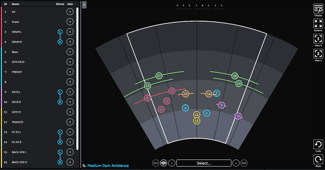
Task: Select source node 16 on stage
Action: 209,94
